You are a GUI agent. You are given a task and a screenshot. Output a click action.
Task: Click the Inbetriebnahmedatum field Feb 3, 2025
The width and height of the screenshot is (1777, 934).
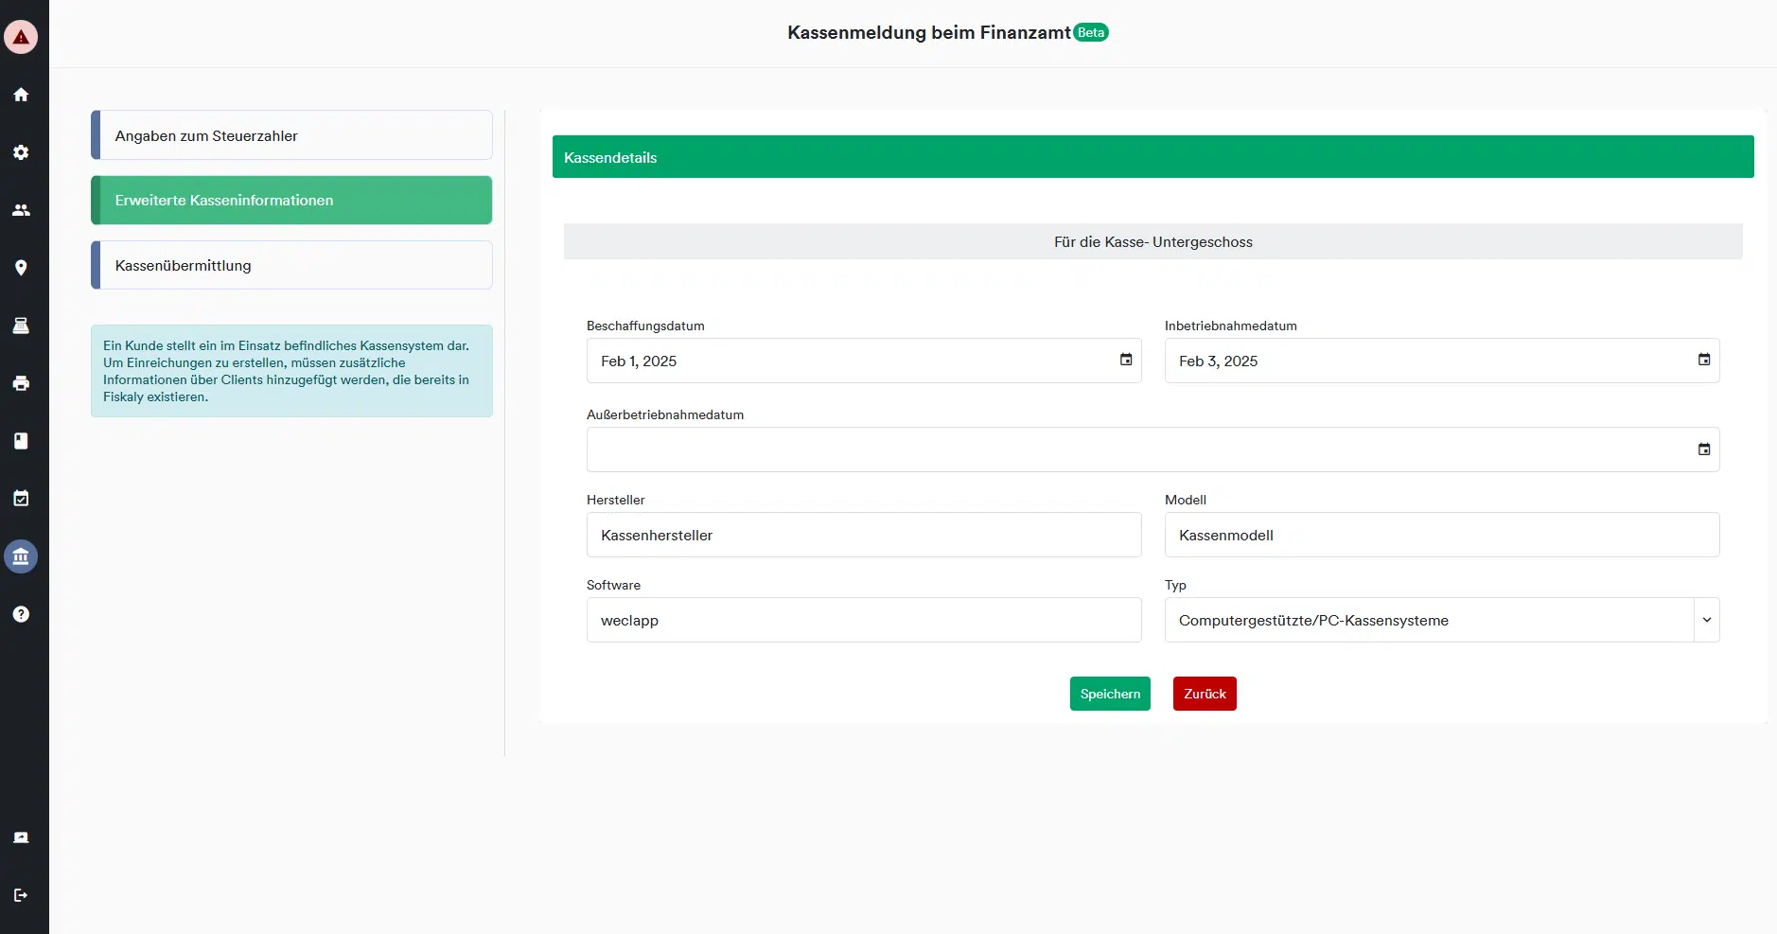tap(1442, 361)
